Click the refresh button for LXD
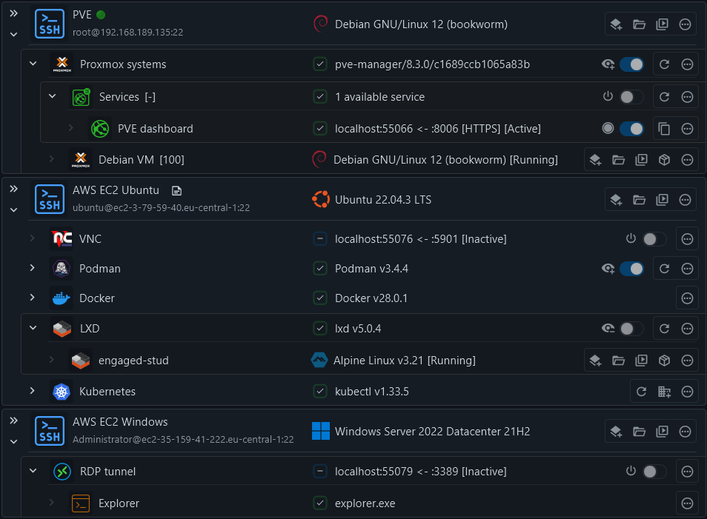This screenshot has width=707, height=519. pyautogui.click(x=664, y=328)
